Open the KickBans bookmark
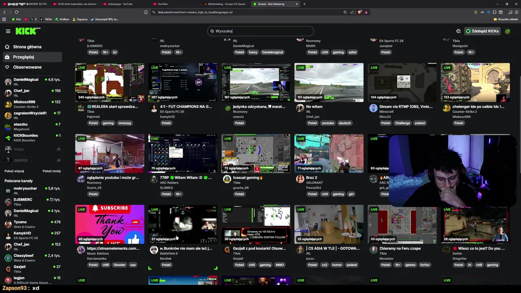This screenshot has width=521, height=293. coord(62,19)
